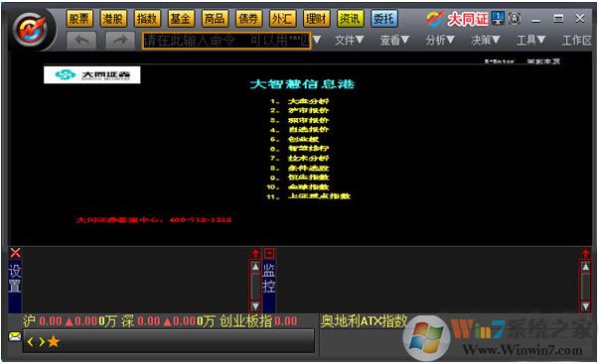Click the monitor icon beside 大同证

498,18
